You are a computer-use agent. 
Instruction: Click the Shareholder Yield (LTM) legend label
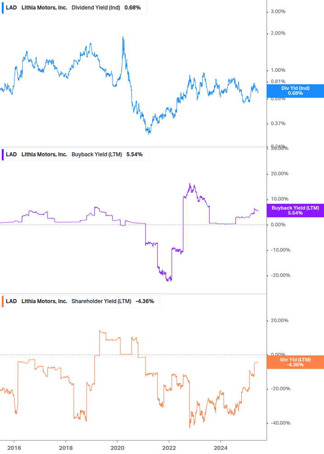point(101,301)
